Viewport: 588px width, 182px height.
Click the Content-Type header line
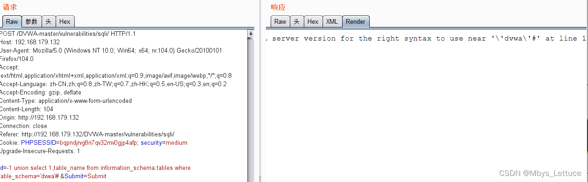[x=66, y=101]
